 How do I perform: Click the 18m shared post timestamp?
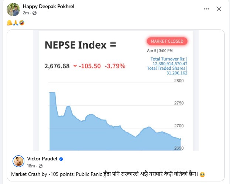(31, 166)
